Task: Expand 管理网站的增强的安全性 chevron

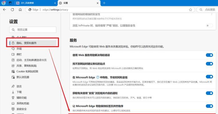Action: tap(211, 14)
